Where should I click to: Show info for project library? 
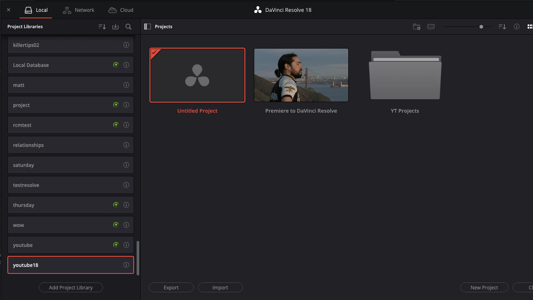[x=126, y=105]
